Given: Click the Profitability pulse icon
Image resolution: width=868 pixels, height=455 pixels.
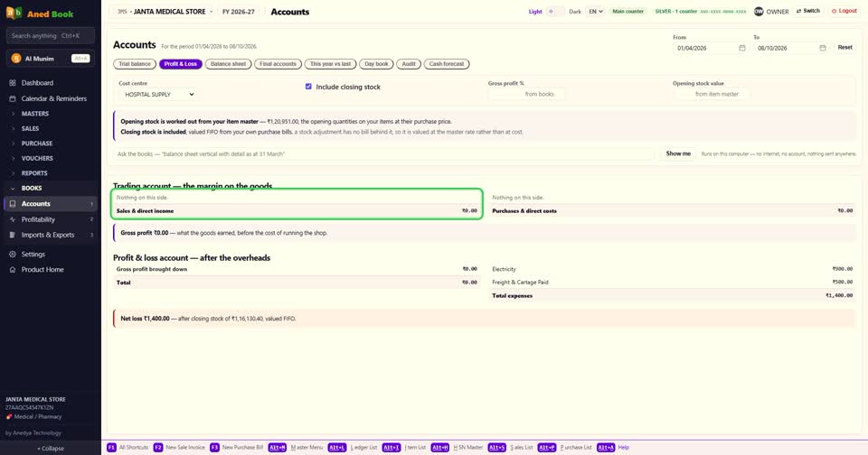Looking at the screenshot, I should pyautogui.click(x=12, y=219).
